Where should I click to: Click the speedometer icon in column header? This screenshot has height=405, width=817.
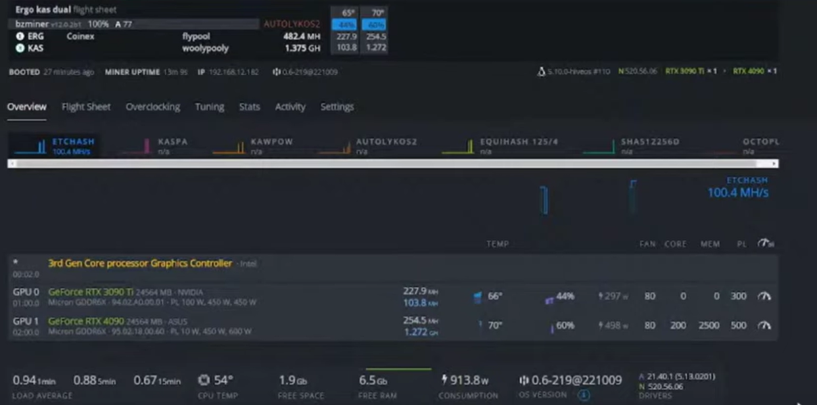766,243
